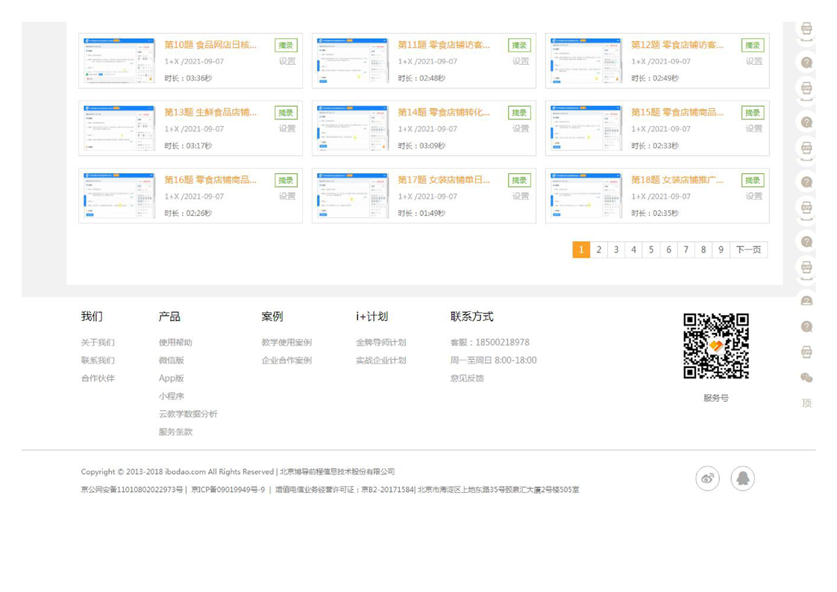Go to page 2 of results

pos(598,250)
